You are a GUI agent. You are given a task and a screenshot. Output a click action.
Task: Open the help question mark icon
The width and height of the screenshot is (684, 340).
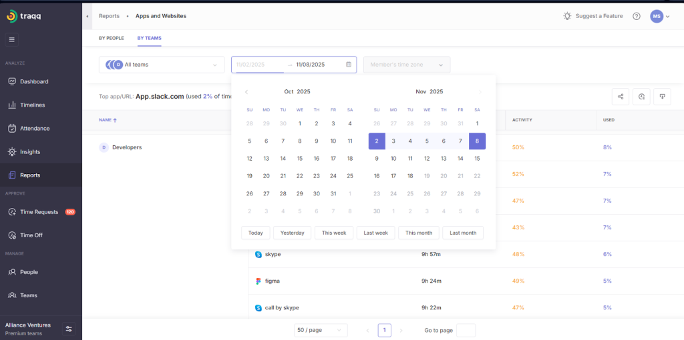tap(636, 16)
